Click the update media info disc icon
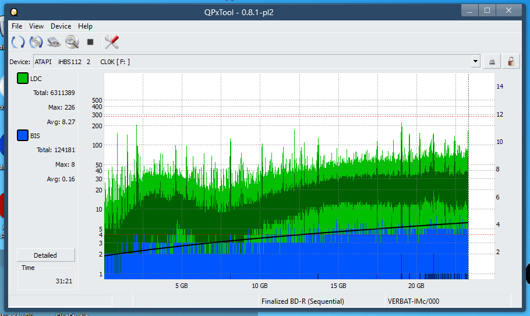Image resolution: width=530 pixels, height=316 pixels. click(36, 42)
